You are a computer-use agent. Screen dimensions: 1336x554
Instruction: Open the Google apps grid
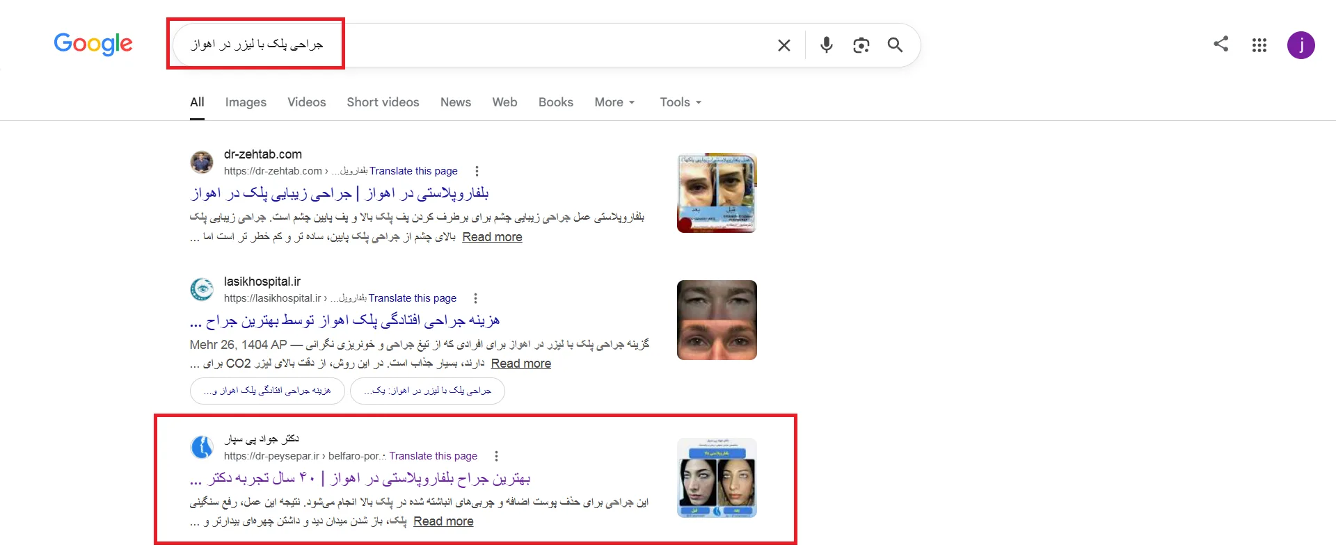[x=1259, y=45]
